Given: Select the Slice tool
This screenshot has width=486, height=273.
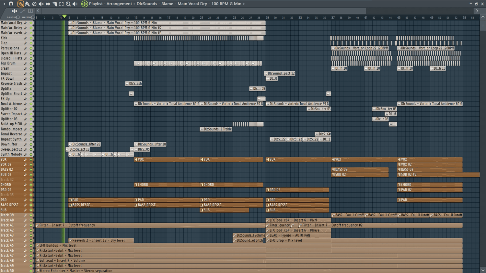Looking at the screenshot, I should click(x=55, y=4).
